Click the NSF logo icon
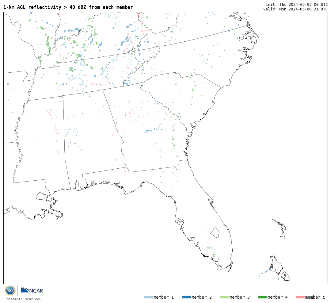This screenshot has height=303, width=331. pos(10,290)
